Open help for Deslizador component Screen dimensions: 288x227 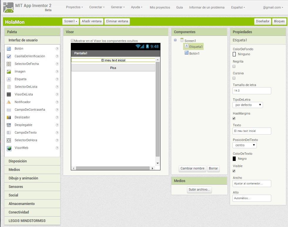coord(57,117)
